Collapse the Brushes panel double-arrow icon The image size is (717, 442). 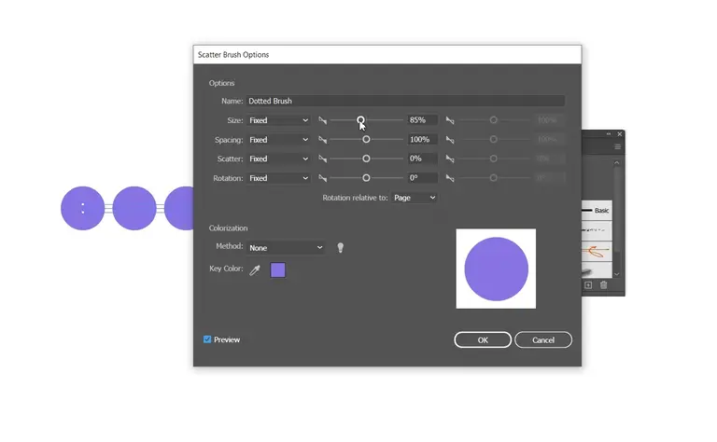pyautogui.click(x=609, y=133)
